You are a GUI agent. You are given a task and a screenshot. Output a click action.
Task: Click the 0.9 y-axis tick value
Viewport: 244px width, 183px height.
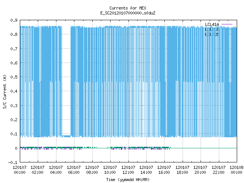pos(14,20)
